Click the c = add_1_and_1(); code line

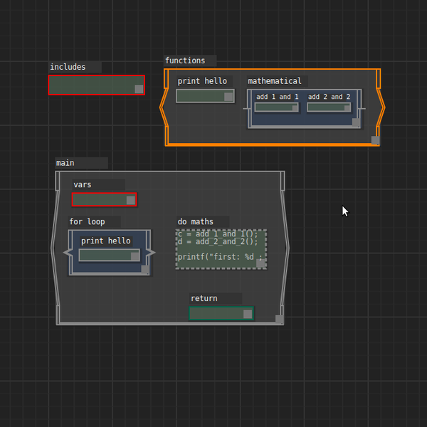click(x=218, y=234)
